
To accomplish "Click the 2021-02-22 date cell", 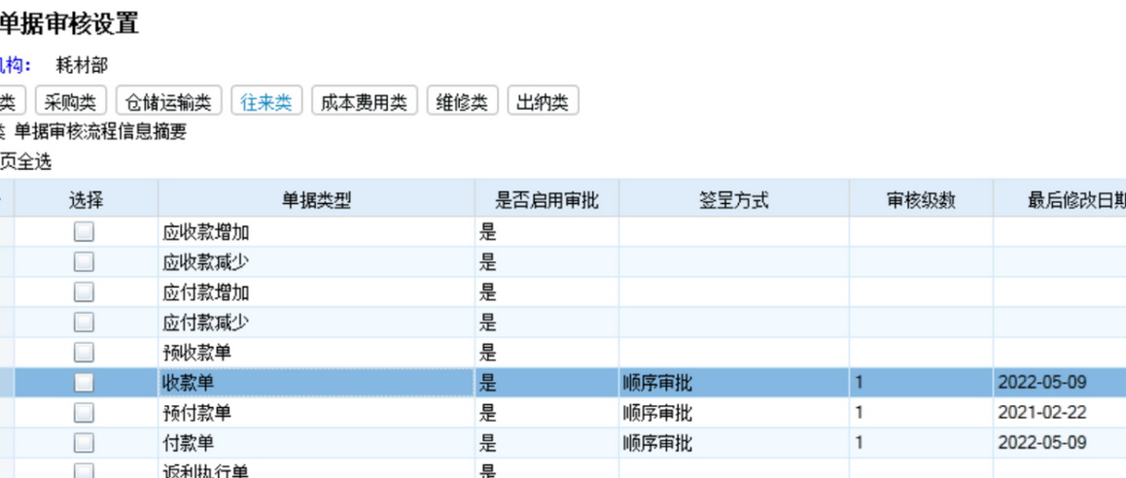I will [1041, 413].
